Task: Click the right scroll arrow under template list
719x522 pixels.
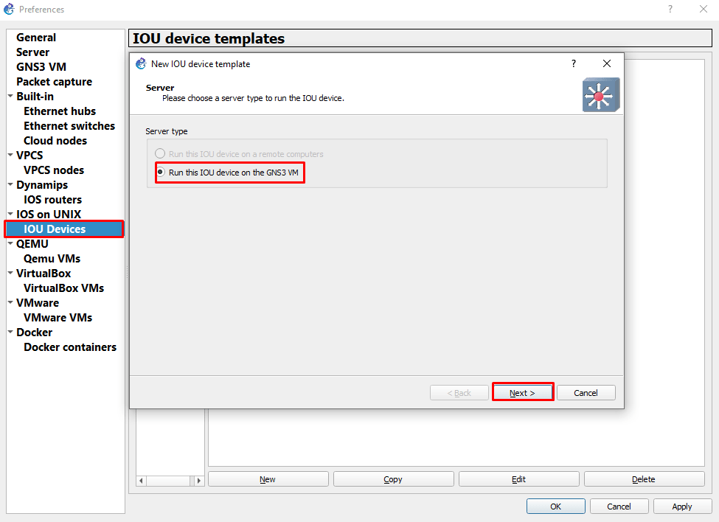Action: (x=198, y=481)
